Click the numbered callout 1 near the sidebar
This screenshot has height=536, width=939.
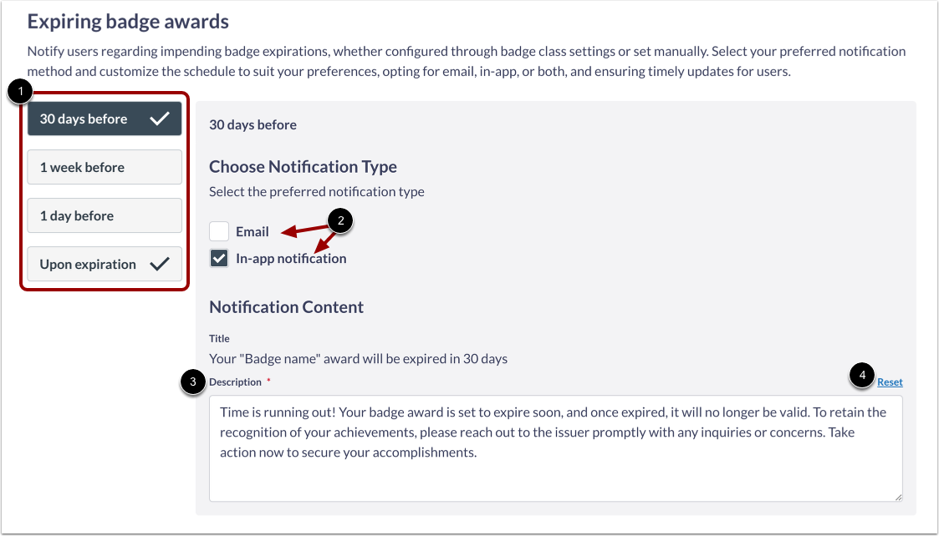(x=18, y=91)
